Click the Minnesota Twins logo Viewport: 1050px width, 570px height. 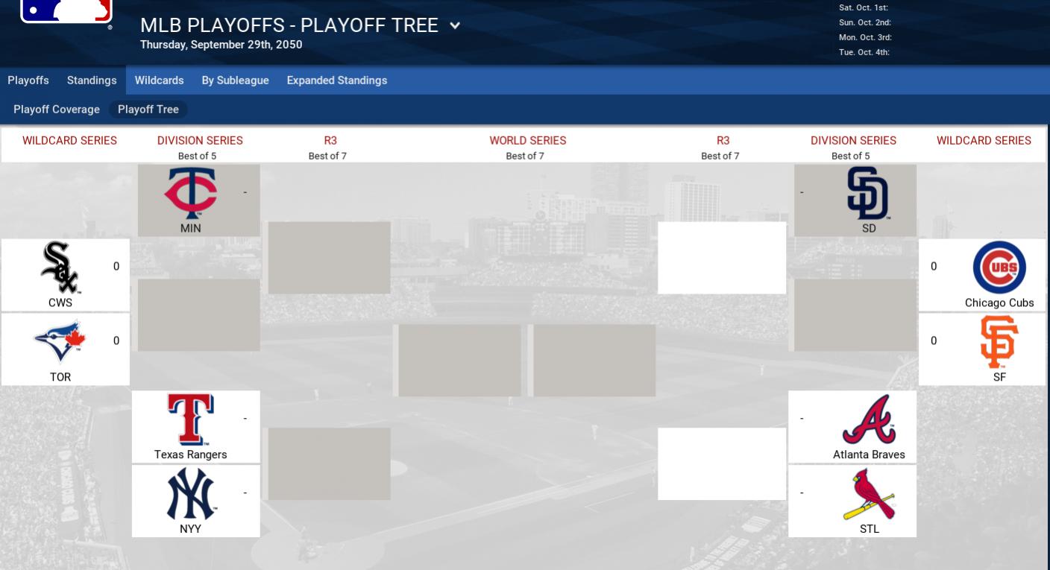click(190, 194)
